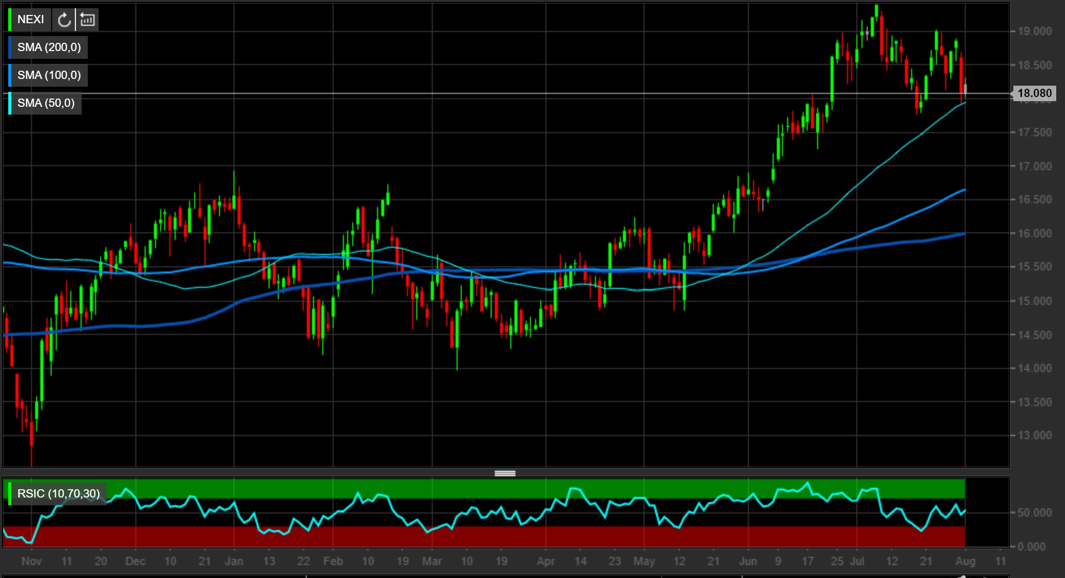Click the 13.000 price axis label
1065x578 pixels.
[1035, 436]
